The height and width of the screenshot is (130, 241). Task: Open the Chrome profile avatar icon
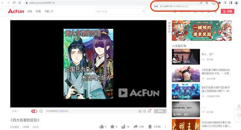(x=237, y=3)
